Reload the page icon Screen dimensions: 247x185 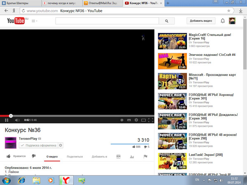coord(23,11)
